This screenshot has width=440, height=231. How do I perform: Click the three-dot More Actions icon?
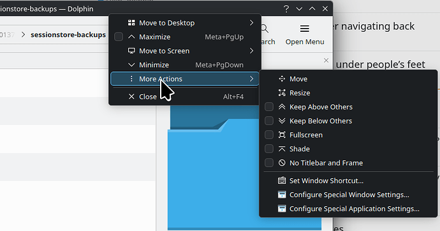(x=131, y=79)
